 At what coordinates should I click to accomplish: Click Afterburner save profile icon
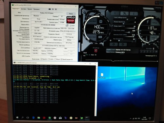point(156,51)
